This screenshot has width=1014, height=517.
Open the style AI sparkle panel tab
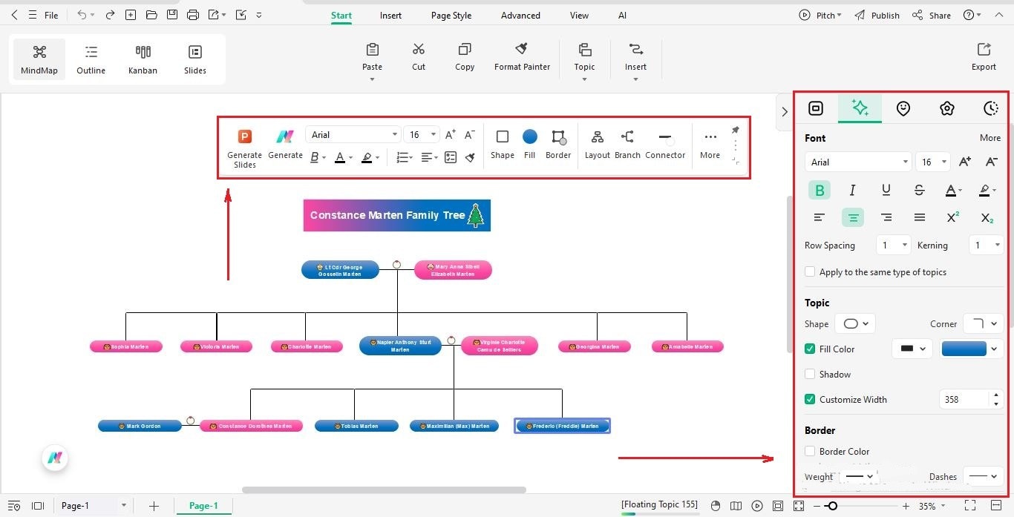(x=860, y=108)
